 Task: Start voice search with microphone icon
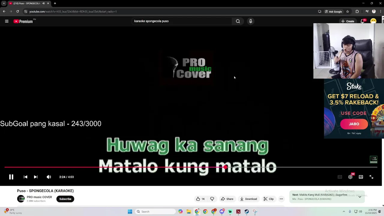coord(250,21)
